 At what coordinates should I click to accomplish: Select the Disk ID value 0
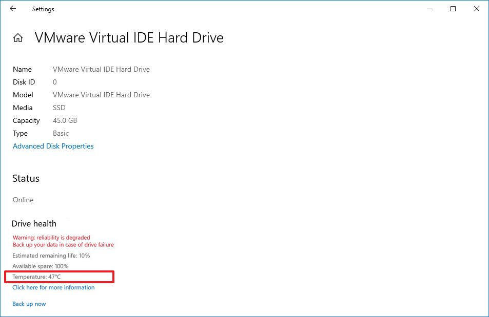pos(54,82)
